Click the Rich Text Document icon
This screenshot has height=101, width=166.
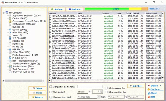point(10,61)
